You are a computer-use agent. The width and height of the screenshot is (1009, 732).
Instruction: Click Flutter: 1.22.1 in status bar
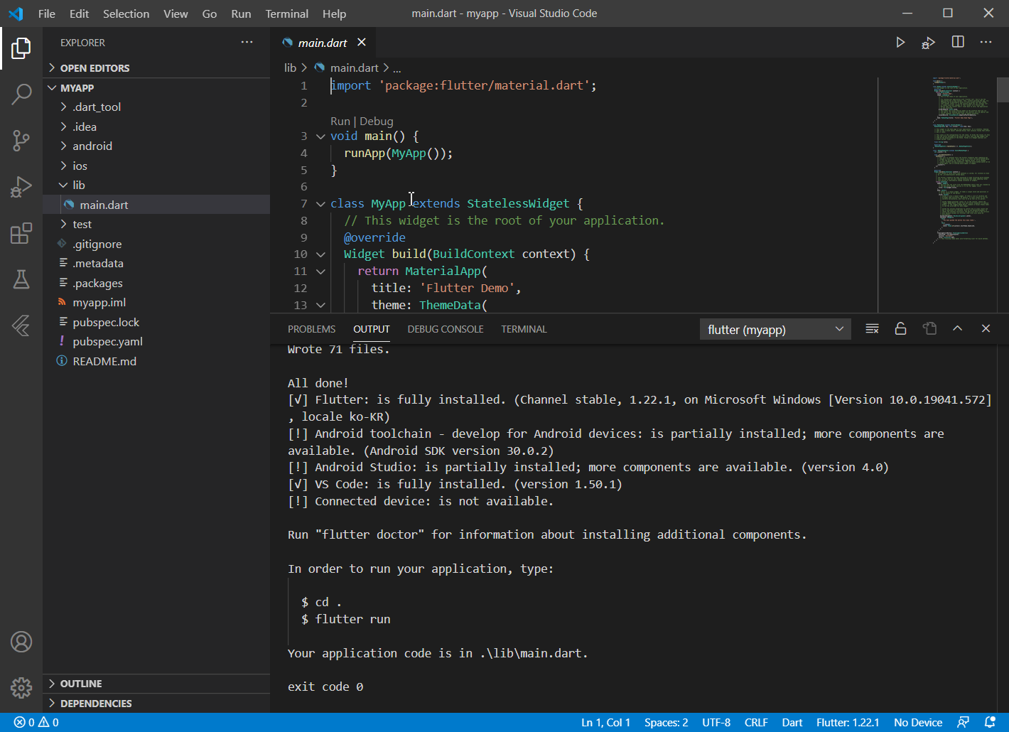pyautogui.click(x=848, y=722)
